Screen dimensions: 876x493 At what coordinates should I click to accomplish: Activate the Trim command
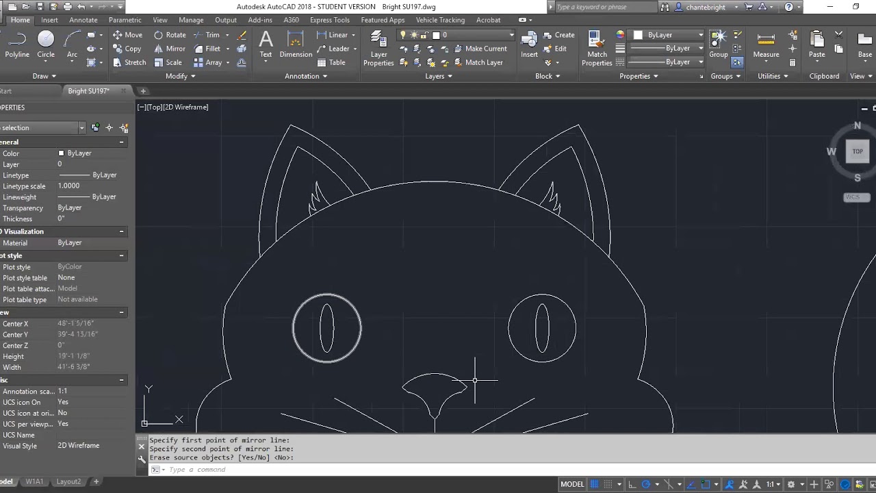pyautogui.click(x=207, y=35)
